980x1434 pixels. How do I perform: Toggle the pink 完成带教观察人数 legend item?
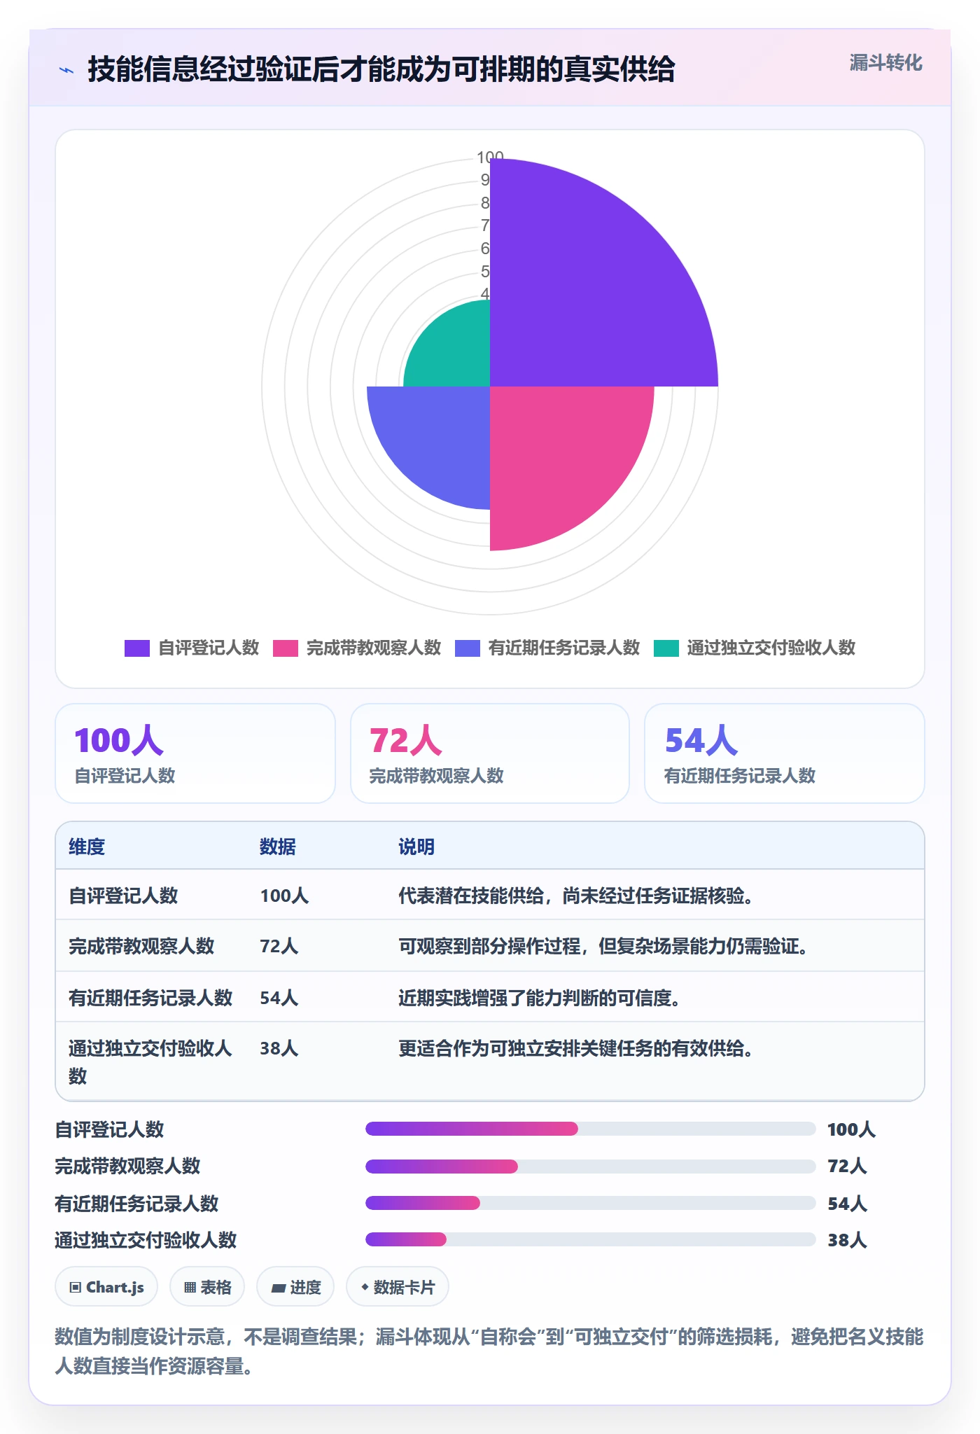click(x=357, y=648)
